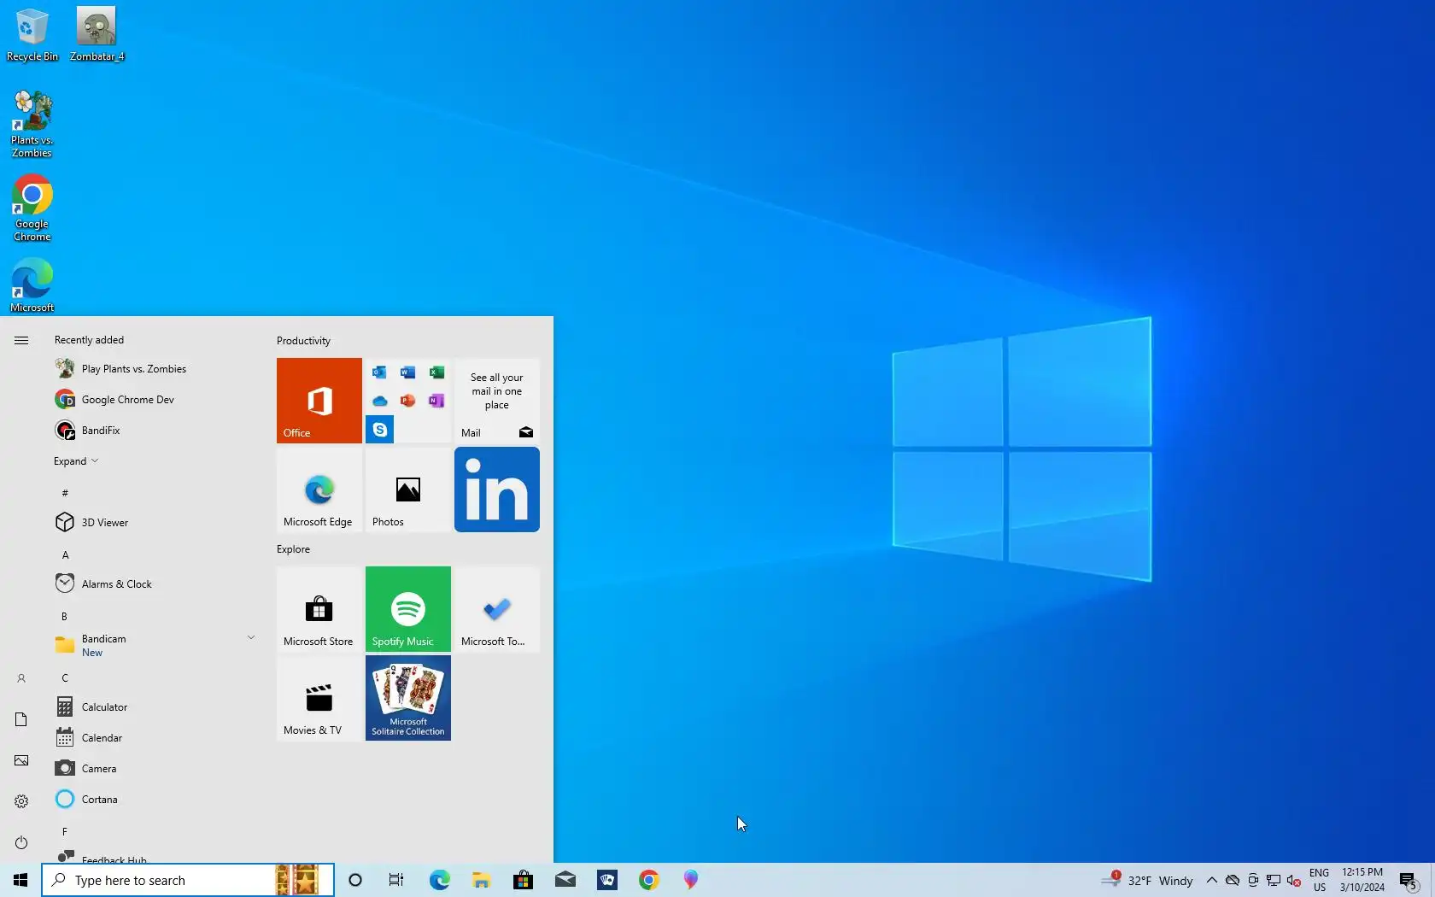The width and height of the screenshot is (1435, 897).
Task: Select the Explore tile group header
Action: 293,549
